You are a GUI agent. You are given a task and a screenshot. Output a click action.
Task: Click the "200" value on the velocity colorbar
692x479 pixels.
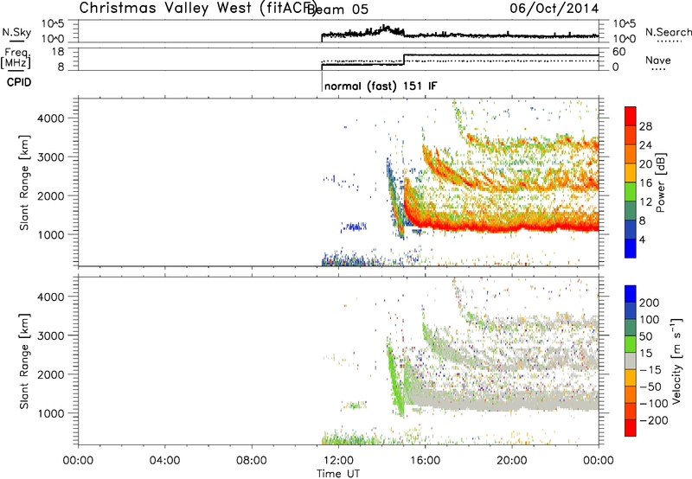tap(650, 303)
